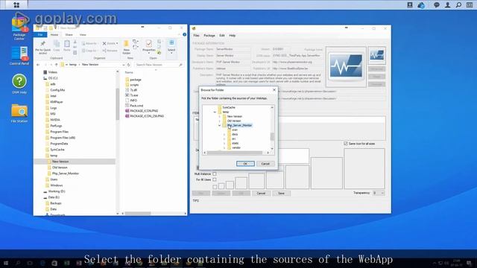Click Rename in Explorer ribbon
This screenshot has height=268, width=477.
110,51
